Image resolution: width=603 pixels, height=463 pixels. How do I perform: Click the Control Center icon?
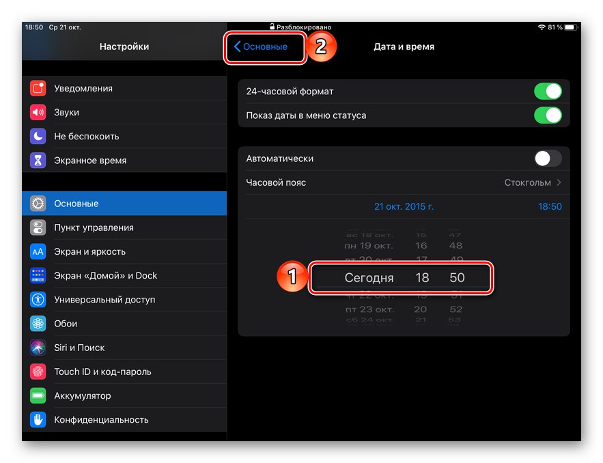(x=38, y=227)
